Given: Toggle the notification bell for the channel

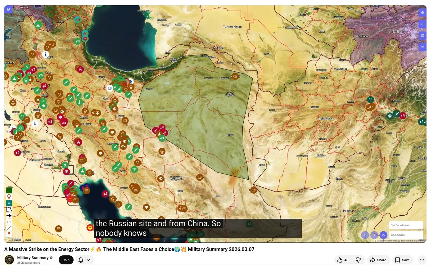Looking at the screenshot, I should [x=81, y=260].
